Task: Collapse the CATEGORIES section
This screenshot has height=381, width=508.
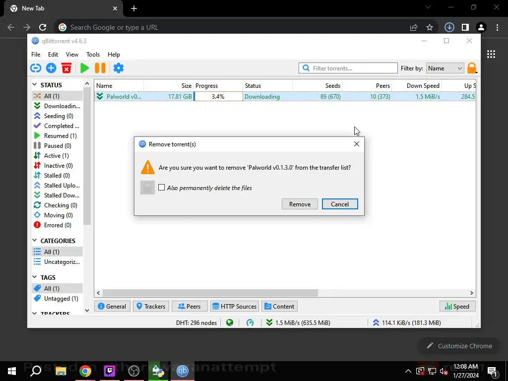Action: tap(35, 241)
